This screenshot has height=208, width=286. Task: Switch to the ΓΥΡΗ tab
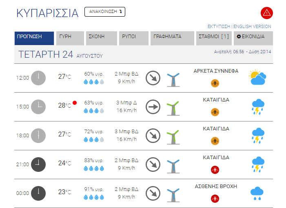(x=70, y=38)
